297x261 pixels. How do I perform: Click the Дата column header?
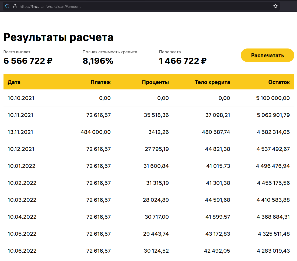(14, 82)
